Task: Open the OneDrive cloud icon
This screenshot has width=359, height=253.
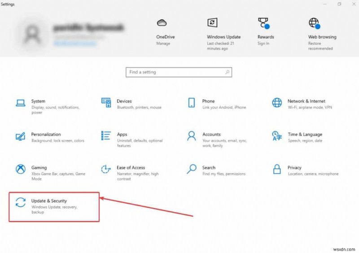Action: click(162, 23)
